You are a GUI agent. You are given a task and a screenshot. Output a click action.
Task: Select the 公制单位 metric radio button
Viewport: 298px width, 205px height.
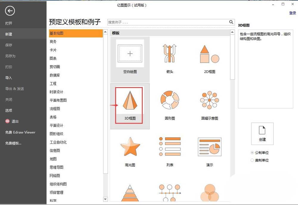coord(252,152)
